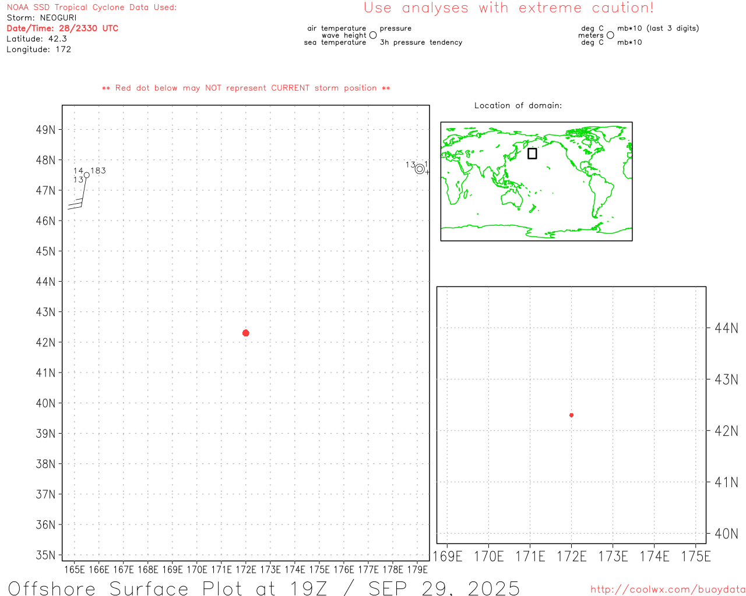The width and height of the screenshot is (746, 596).
Task: Click the 'Location of domain:' label
Action: [518, 105]
